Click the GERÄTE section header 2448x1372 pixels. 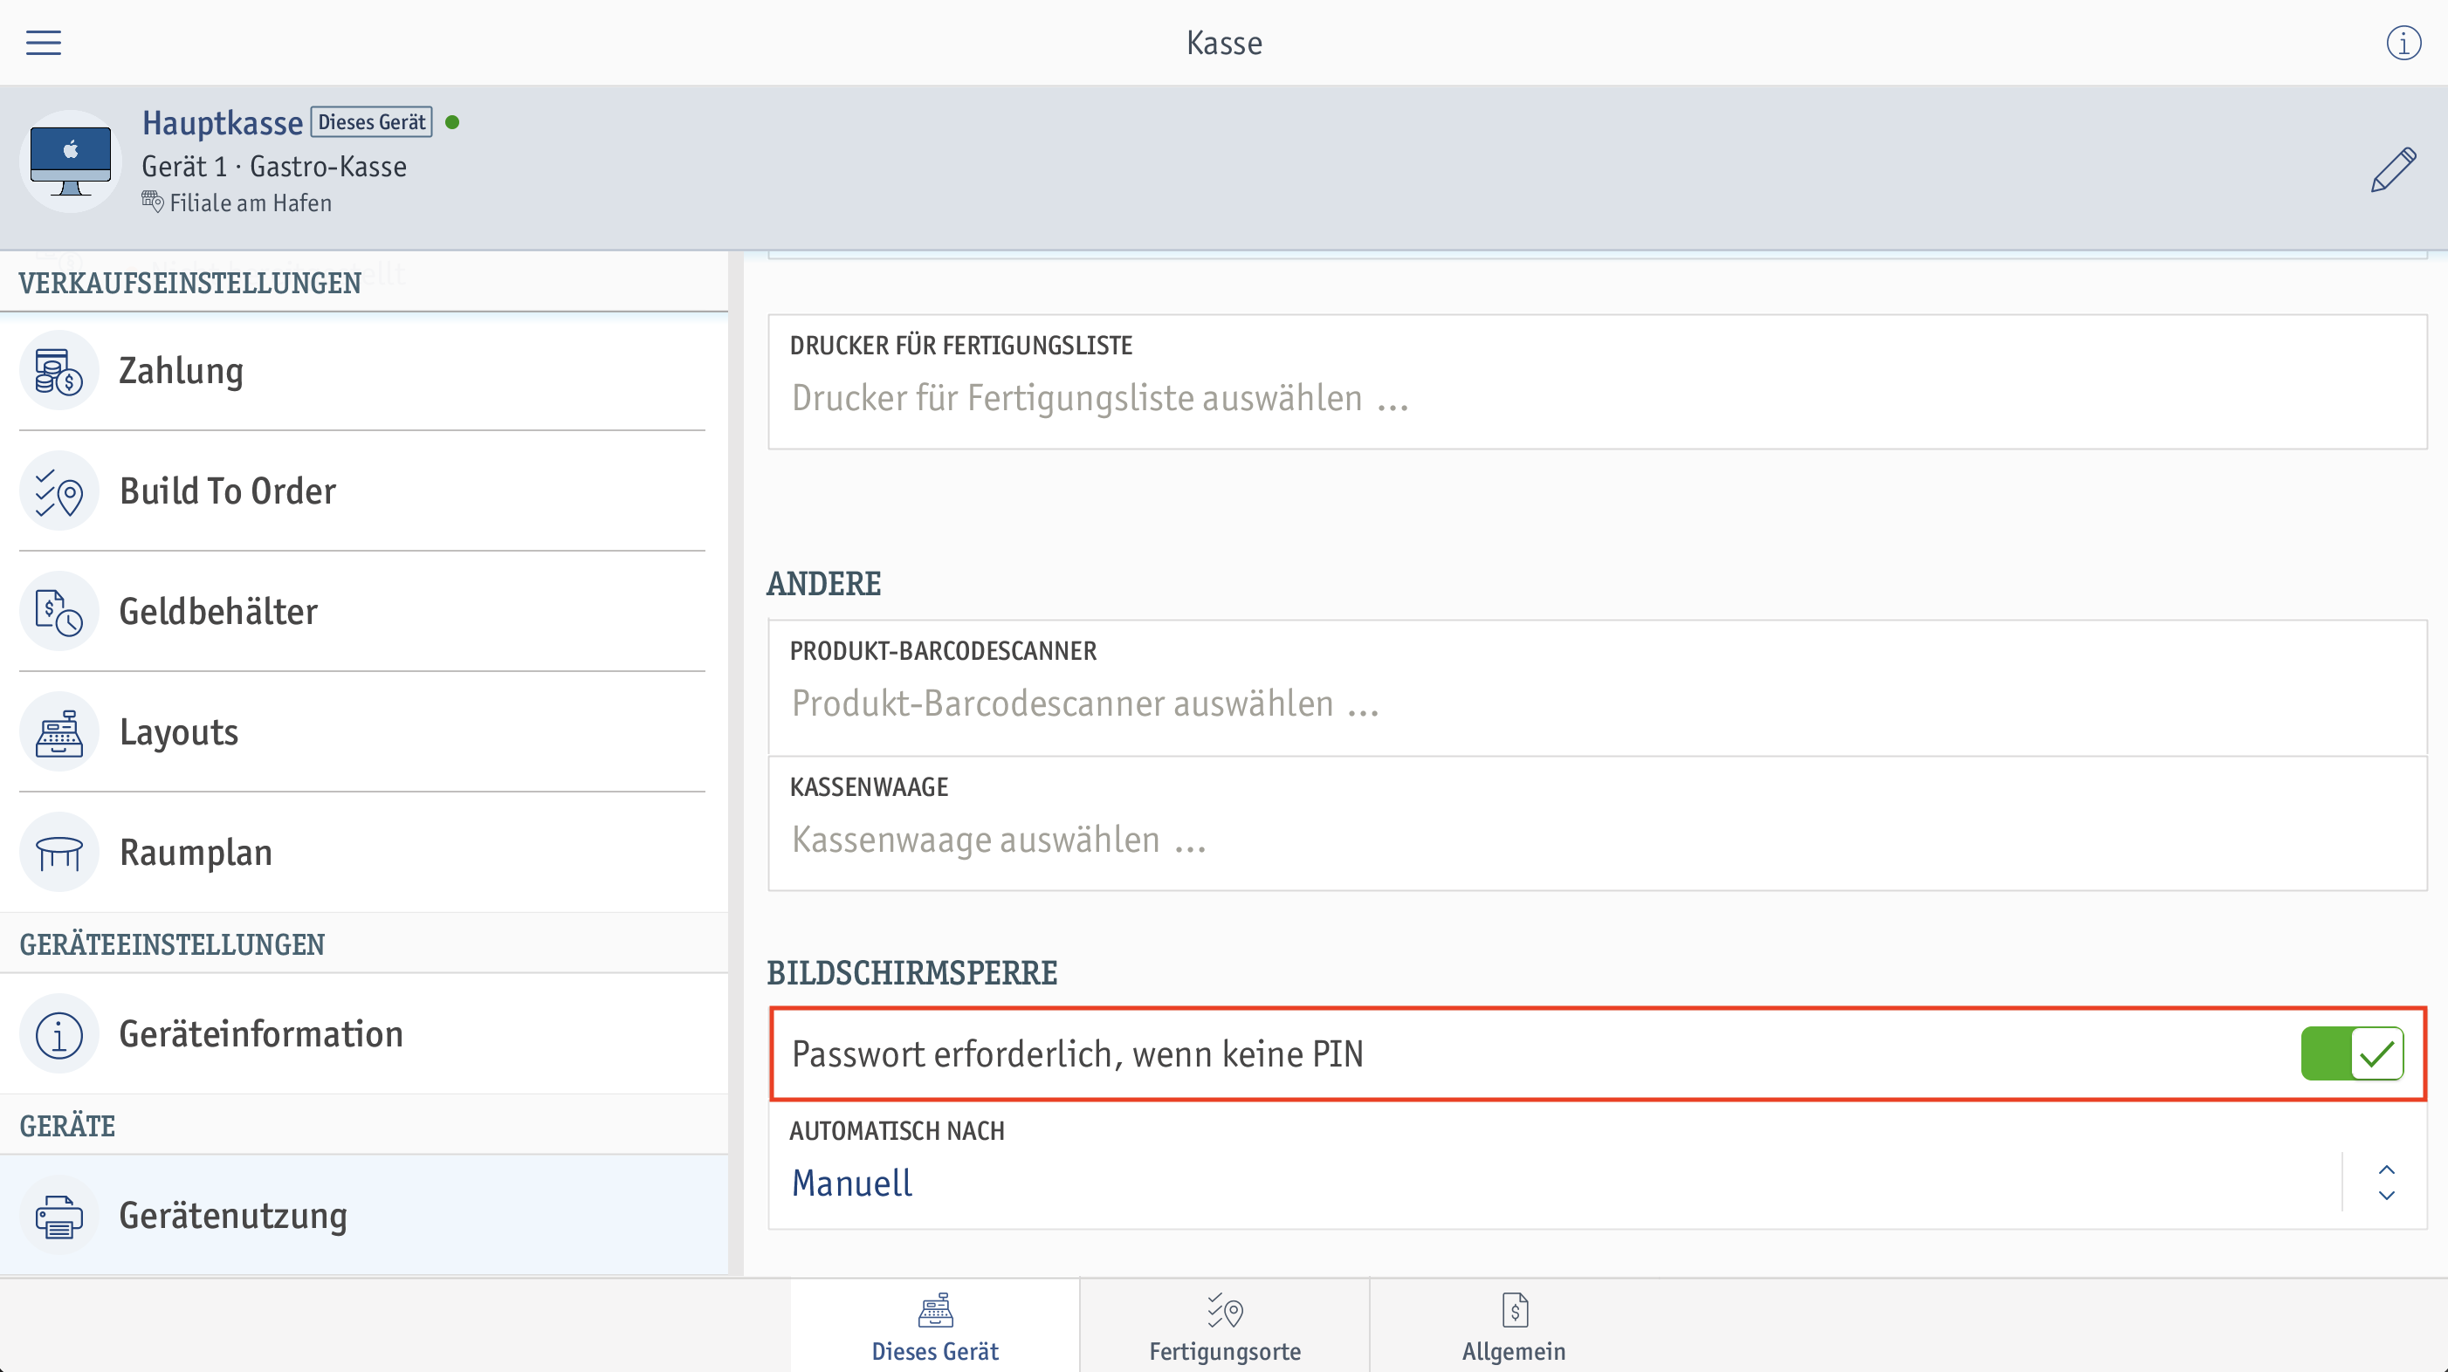[x=67, y=1126]
